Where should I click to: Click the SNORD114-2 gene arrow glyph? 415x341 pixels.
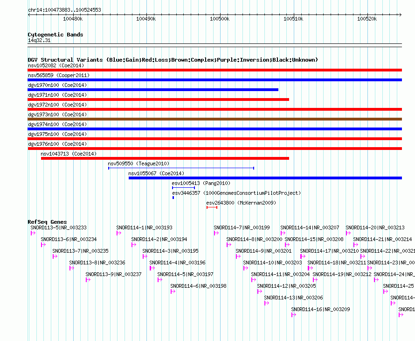click(x=134, y=245)
